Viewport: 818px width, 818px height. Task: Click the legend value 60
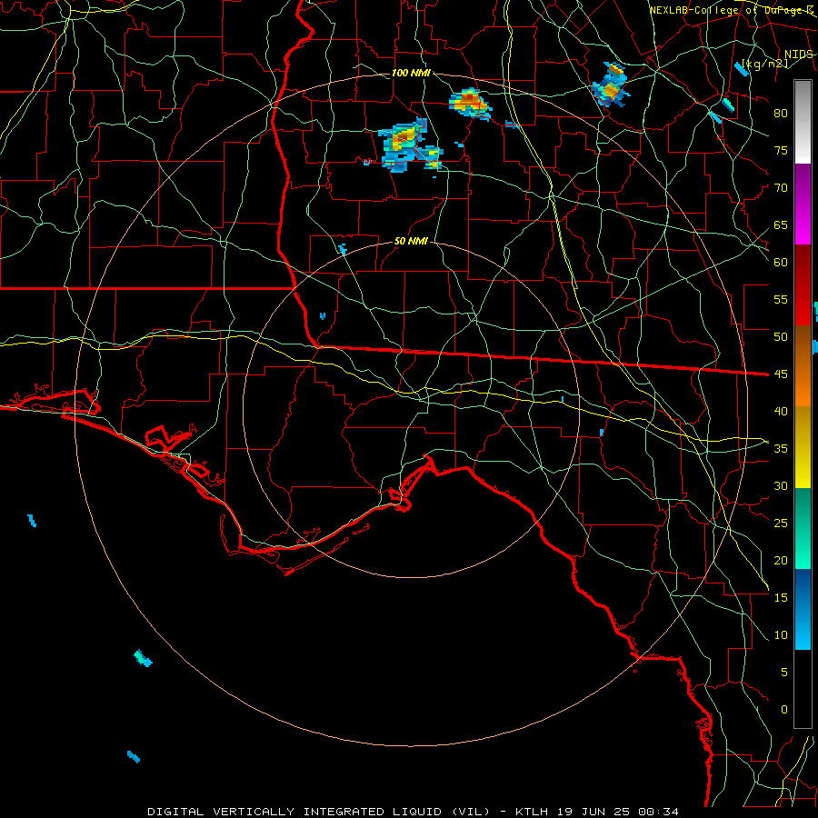pos(781,263)
